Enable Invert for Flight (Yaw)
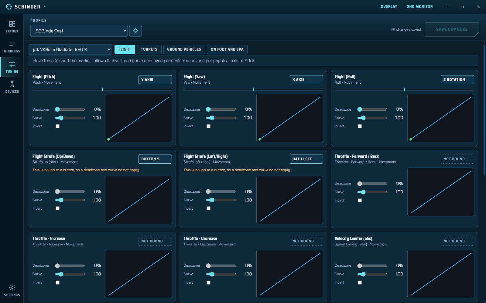Viewport: 486px width, 303px height. coord(208,126)
